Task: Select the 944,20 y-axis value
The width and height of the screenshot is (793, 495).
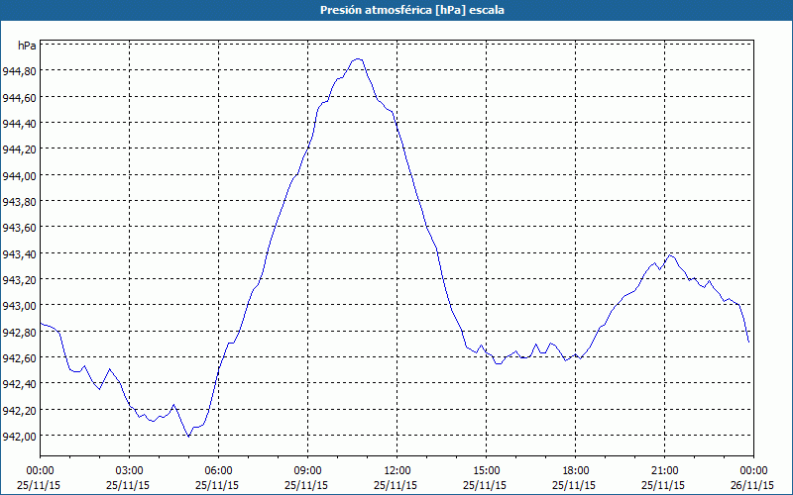Action: (x=19, y=149)
